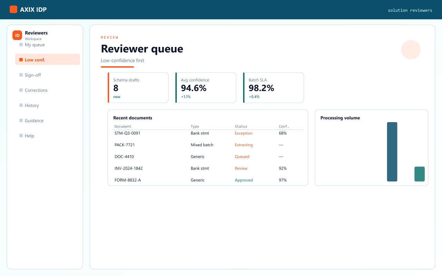The image size is (442, 276).
Task: Click the Status column header
Action: pyautogui.click(x=241, y=127)
